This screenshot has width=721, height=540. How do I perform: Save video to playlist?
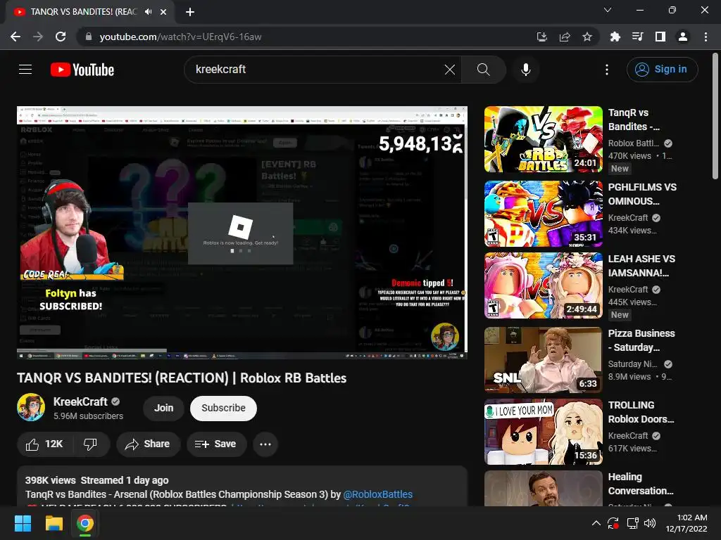(x=216, y=444)
